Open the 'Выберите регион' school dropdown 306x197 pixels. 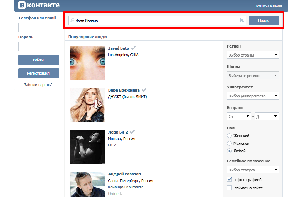click(253, 76)
